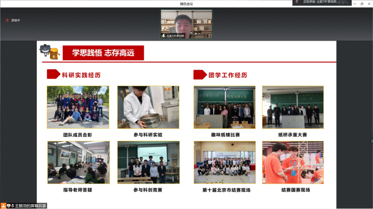Click the microphone icon on speaker video
This screenshot has width=373, height=209.
[x=164, y=36]
